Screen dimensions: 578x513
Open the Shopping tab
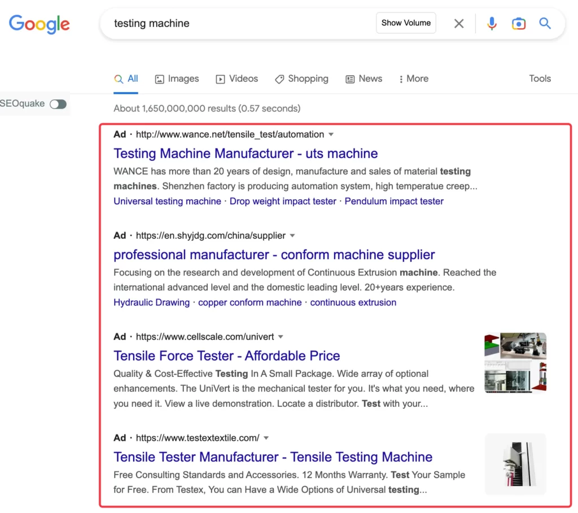pos(301,79)
